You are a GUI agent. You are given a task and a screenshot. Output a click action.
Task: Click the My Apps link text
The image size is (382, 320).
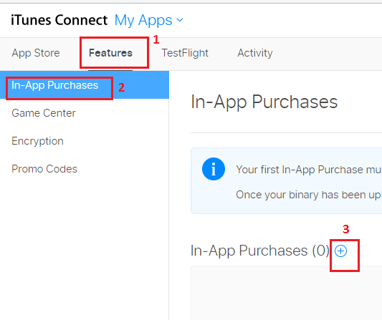[x=143, y=20]
